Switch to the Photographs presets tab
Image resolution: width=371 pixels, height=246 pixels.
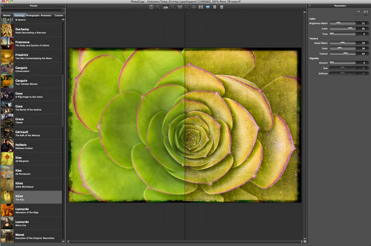click(33, 15)
